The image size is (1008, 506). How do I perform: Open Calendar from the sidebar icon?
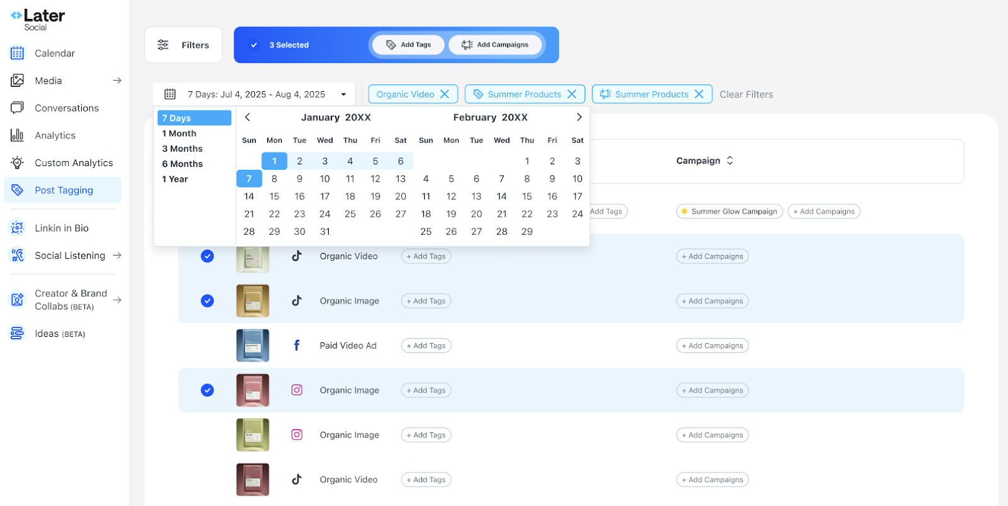(17, 53)
